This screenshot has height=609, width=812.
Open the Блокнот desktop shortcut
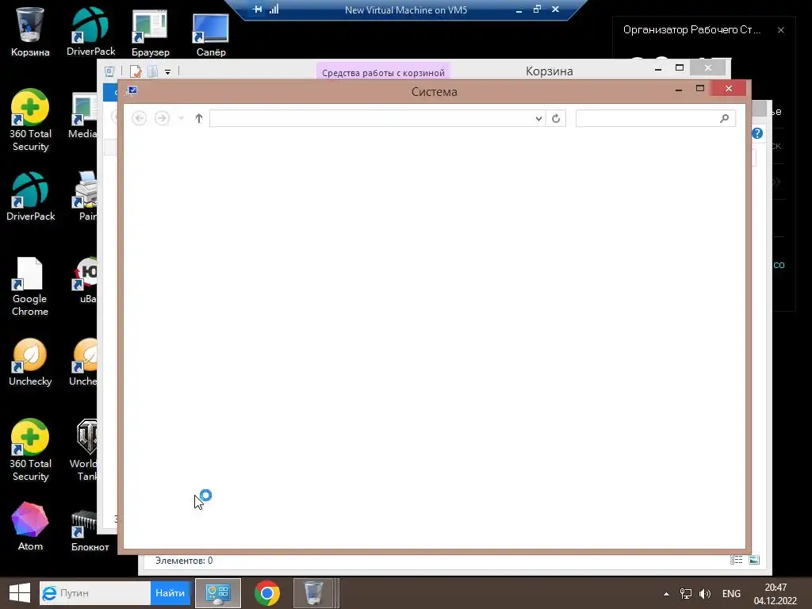[x=90, y=530]
